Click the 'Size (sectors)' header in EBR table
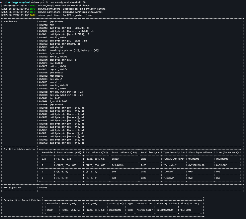This screenshot has height=219, width=246. [190, 204]
